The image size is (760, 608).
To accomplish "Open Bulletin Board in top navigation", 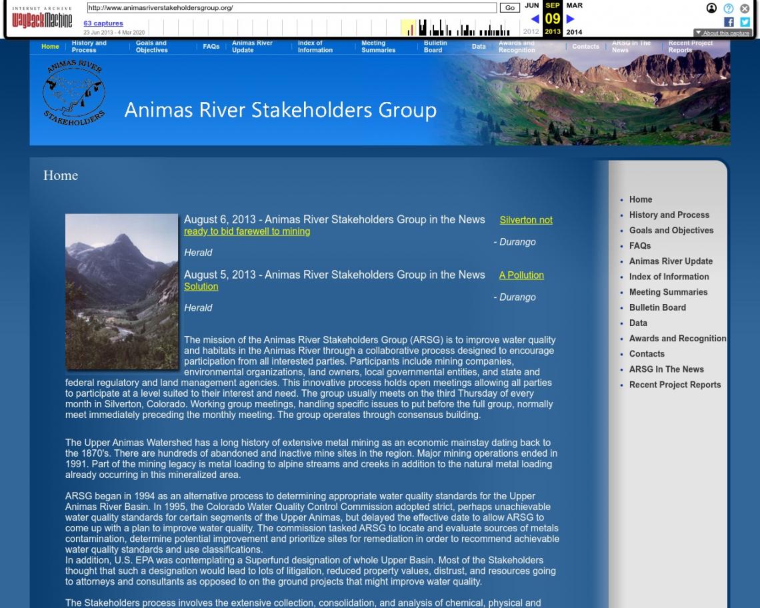I will [x=435, y=47].
